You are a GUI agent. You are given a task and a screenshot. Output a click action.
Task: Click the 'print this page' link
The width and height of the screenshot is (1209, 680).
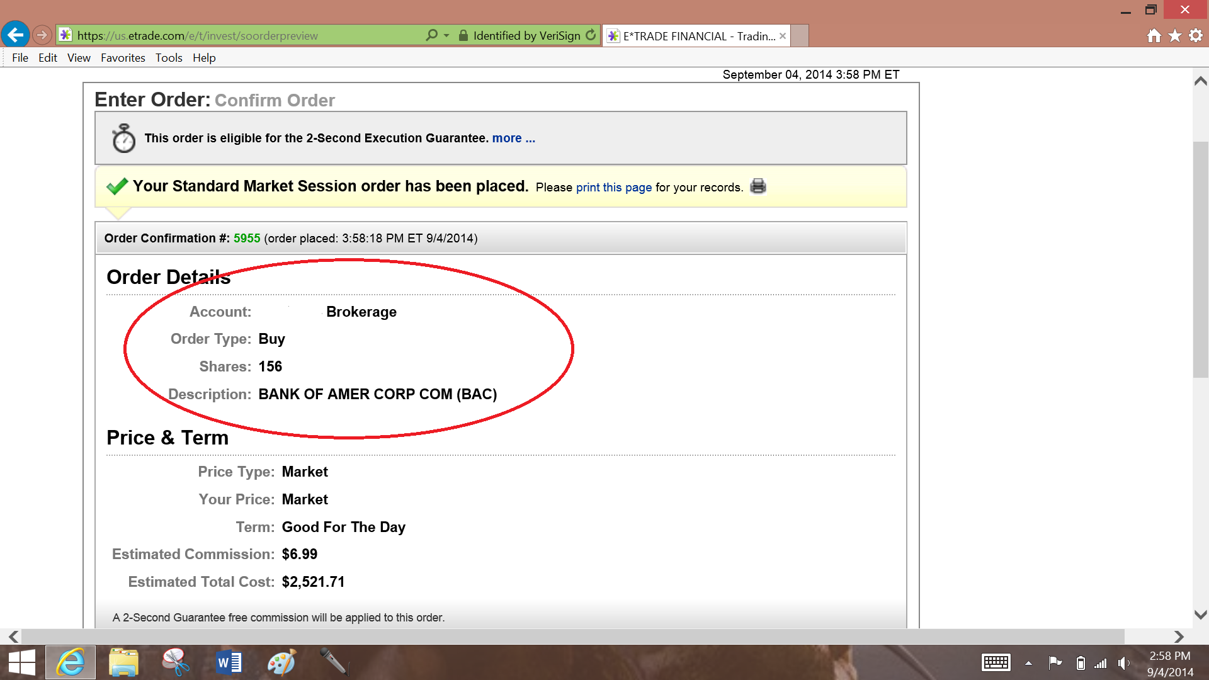(613, 187)
